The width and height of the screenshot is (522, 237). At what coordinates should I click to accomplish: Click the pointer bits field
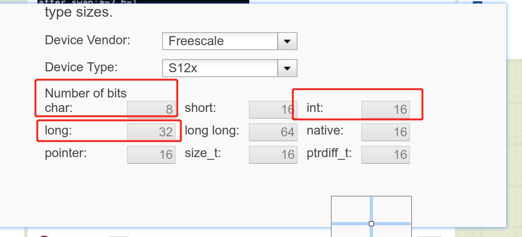point(151,154)
